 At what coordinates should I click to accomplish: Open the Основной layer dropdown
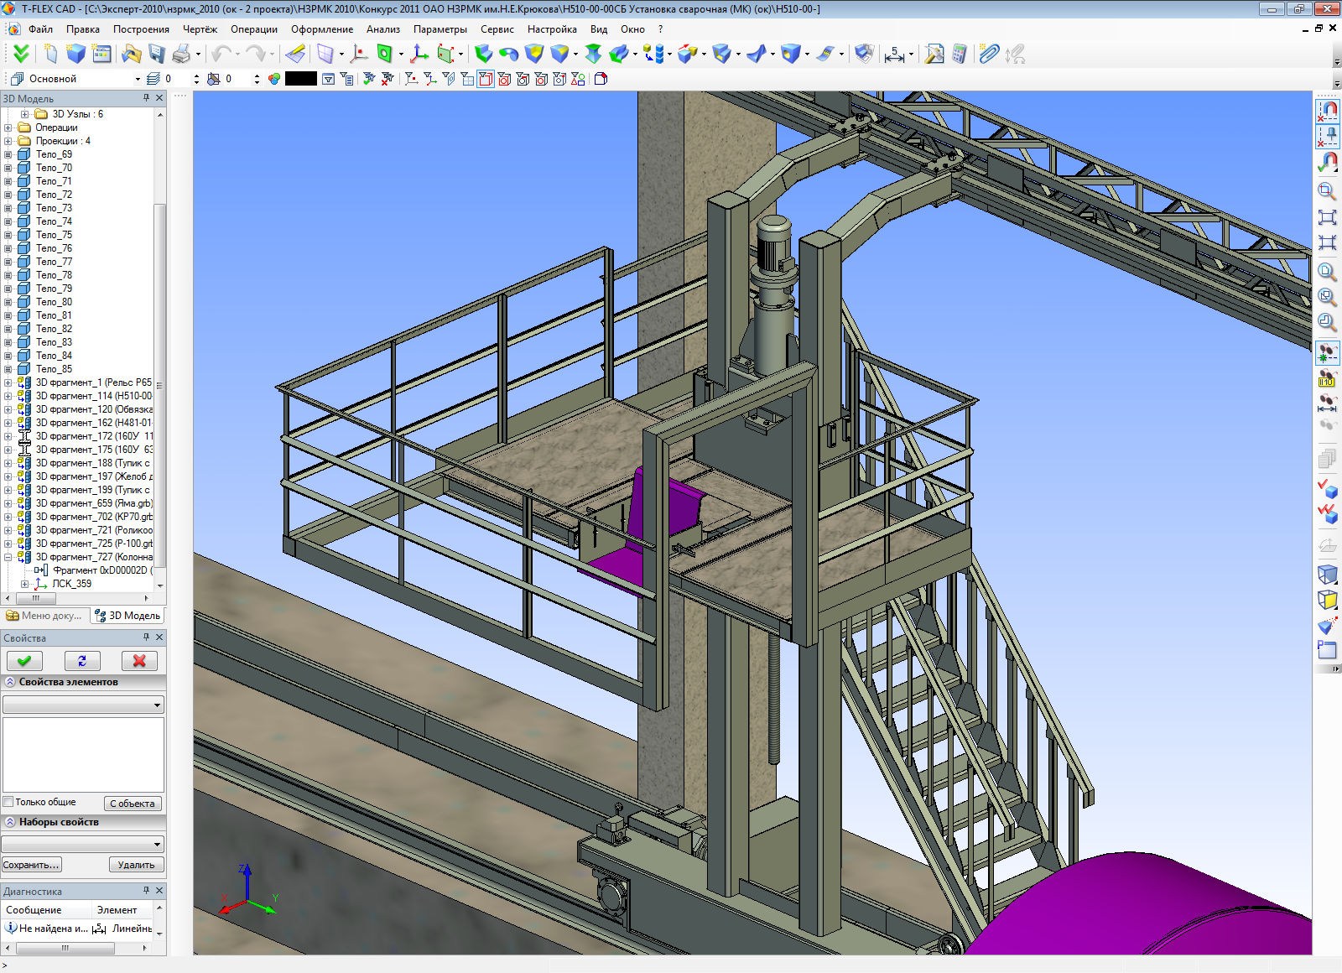(138, 79)
